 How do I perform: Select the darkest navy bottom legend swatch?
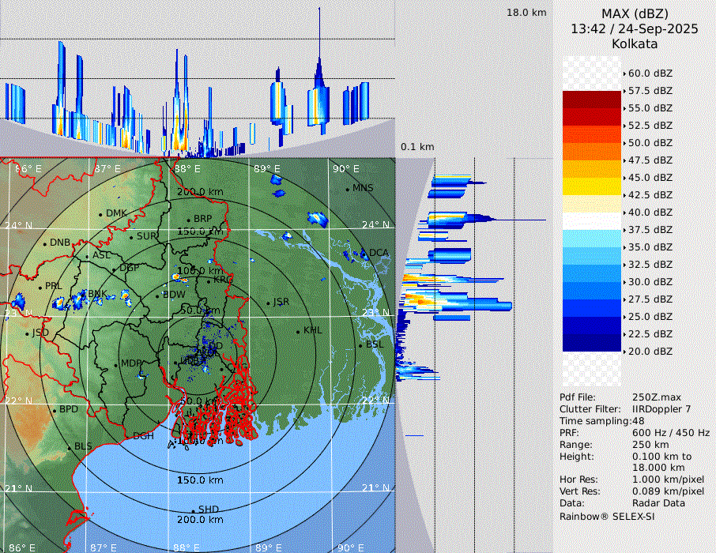coord(591,342)
